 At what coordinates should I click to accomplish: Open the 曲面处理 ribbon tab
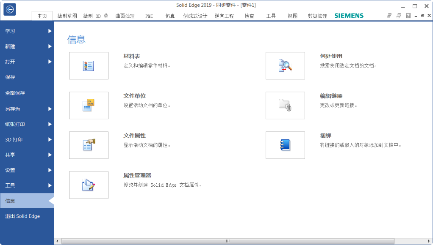pos(125,16)
